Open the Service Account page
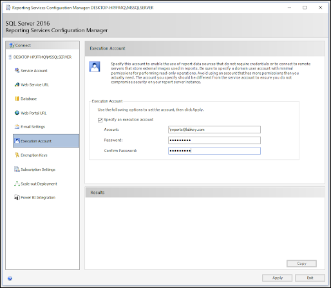 tap(34, 71)
